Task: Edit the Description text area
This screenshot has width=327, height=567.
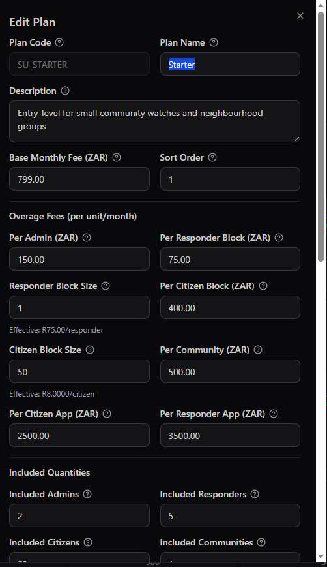Action: (x=154, y=121)
